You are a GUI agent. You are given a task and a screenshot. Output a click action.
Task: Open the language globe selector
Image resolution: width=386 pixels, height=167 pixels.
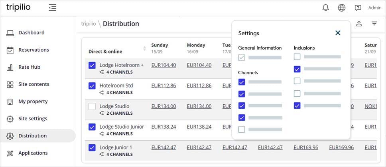[341, 8]
